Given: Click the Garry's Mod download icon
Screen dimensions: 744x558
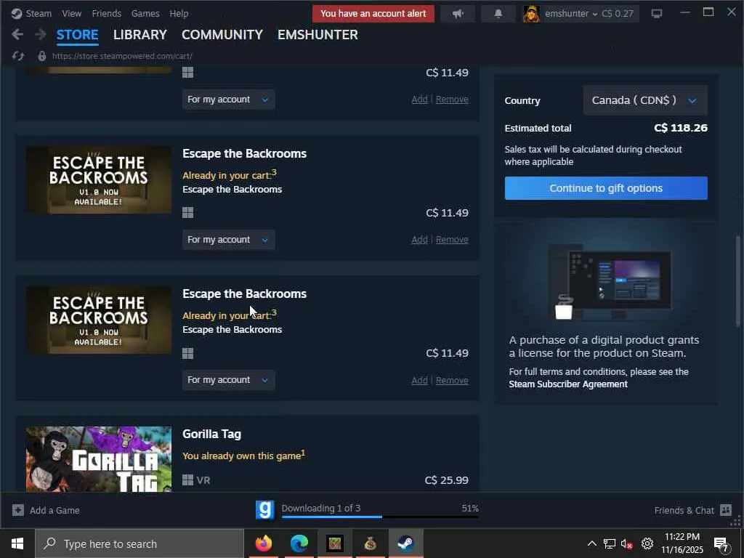Looking at the screenshot, I should [264, 510].
